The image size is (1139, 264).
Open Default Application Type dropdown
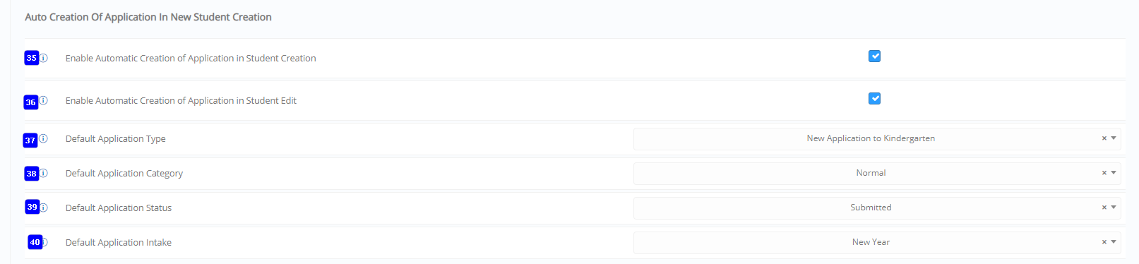pos(876,138)
